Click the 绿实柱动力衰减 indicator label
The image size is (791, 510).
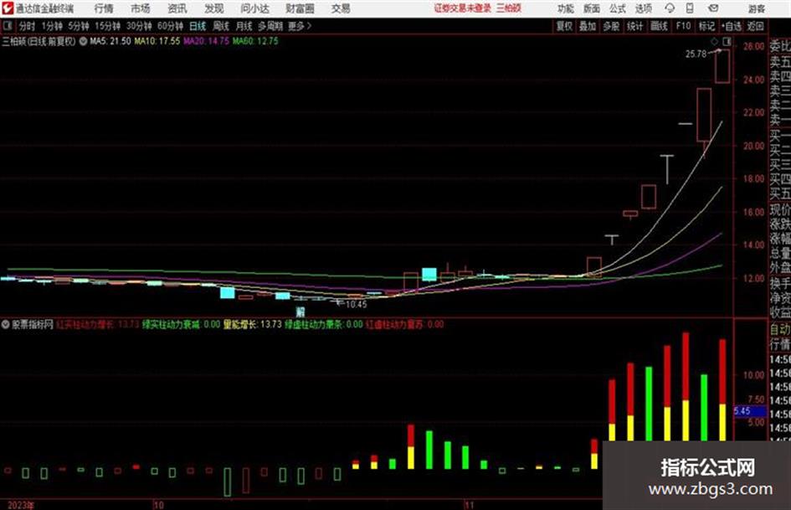[181, 325]
